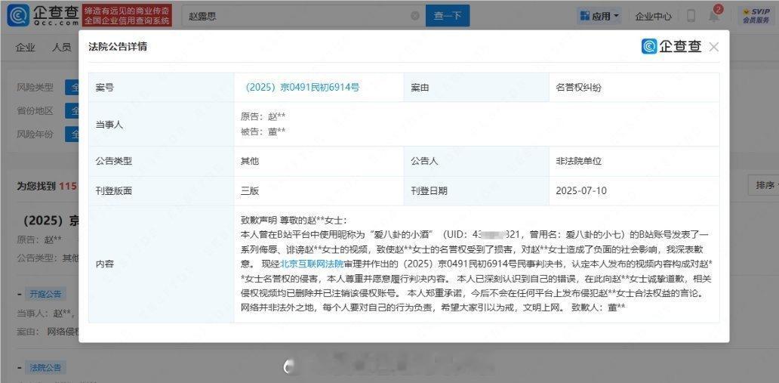
Task: Click the mobile phone icon in header
Action: coord(691,16)
